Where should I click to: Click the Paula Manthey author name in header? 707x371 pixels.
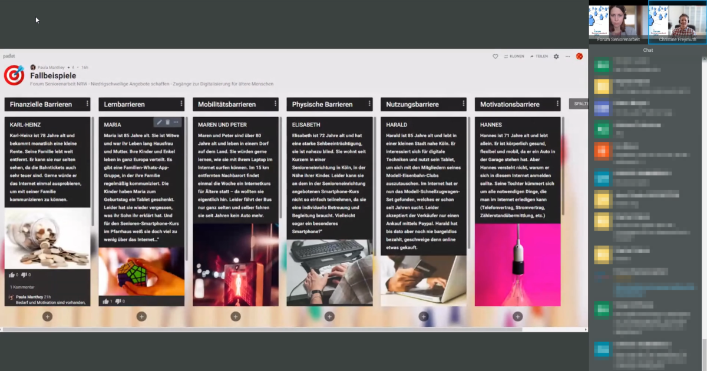click(52, 68)
